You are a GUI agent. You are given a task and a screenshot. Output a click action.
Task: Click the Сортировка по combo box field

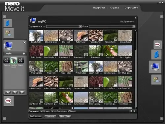[x=63, y=26]
